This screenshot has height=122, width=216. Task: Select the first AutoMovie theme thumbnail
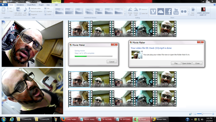tap(59, 11)
